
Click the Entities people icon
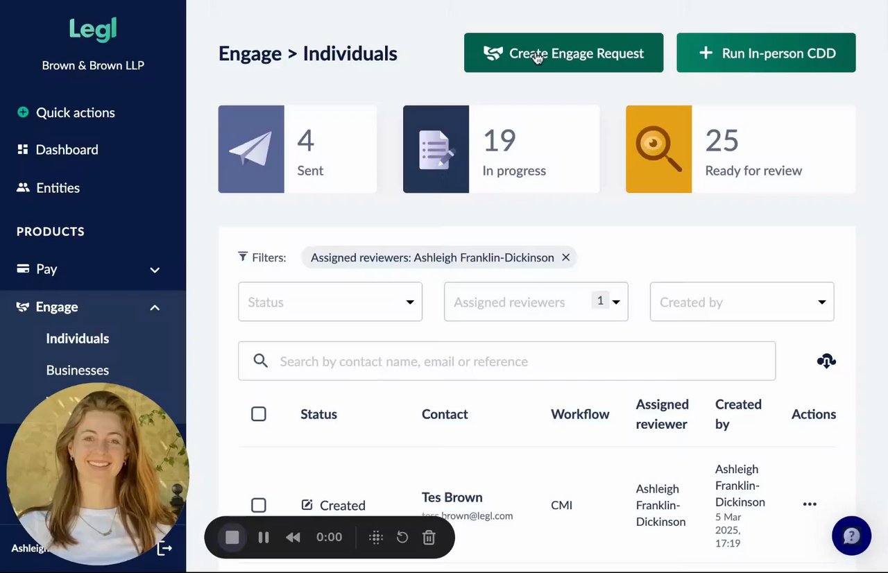(23, 188)
